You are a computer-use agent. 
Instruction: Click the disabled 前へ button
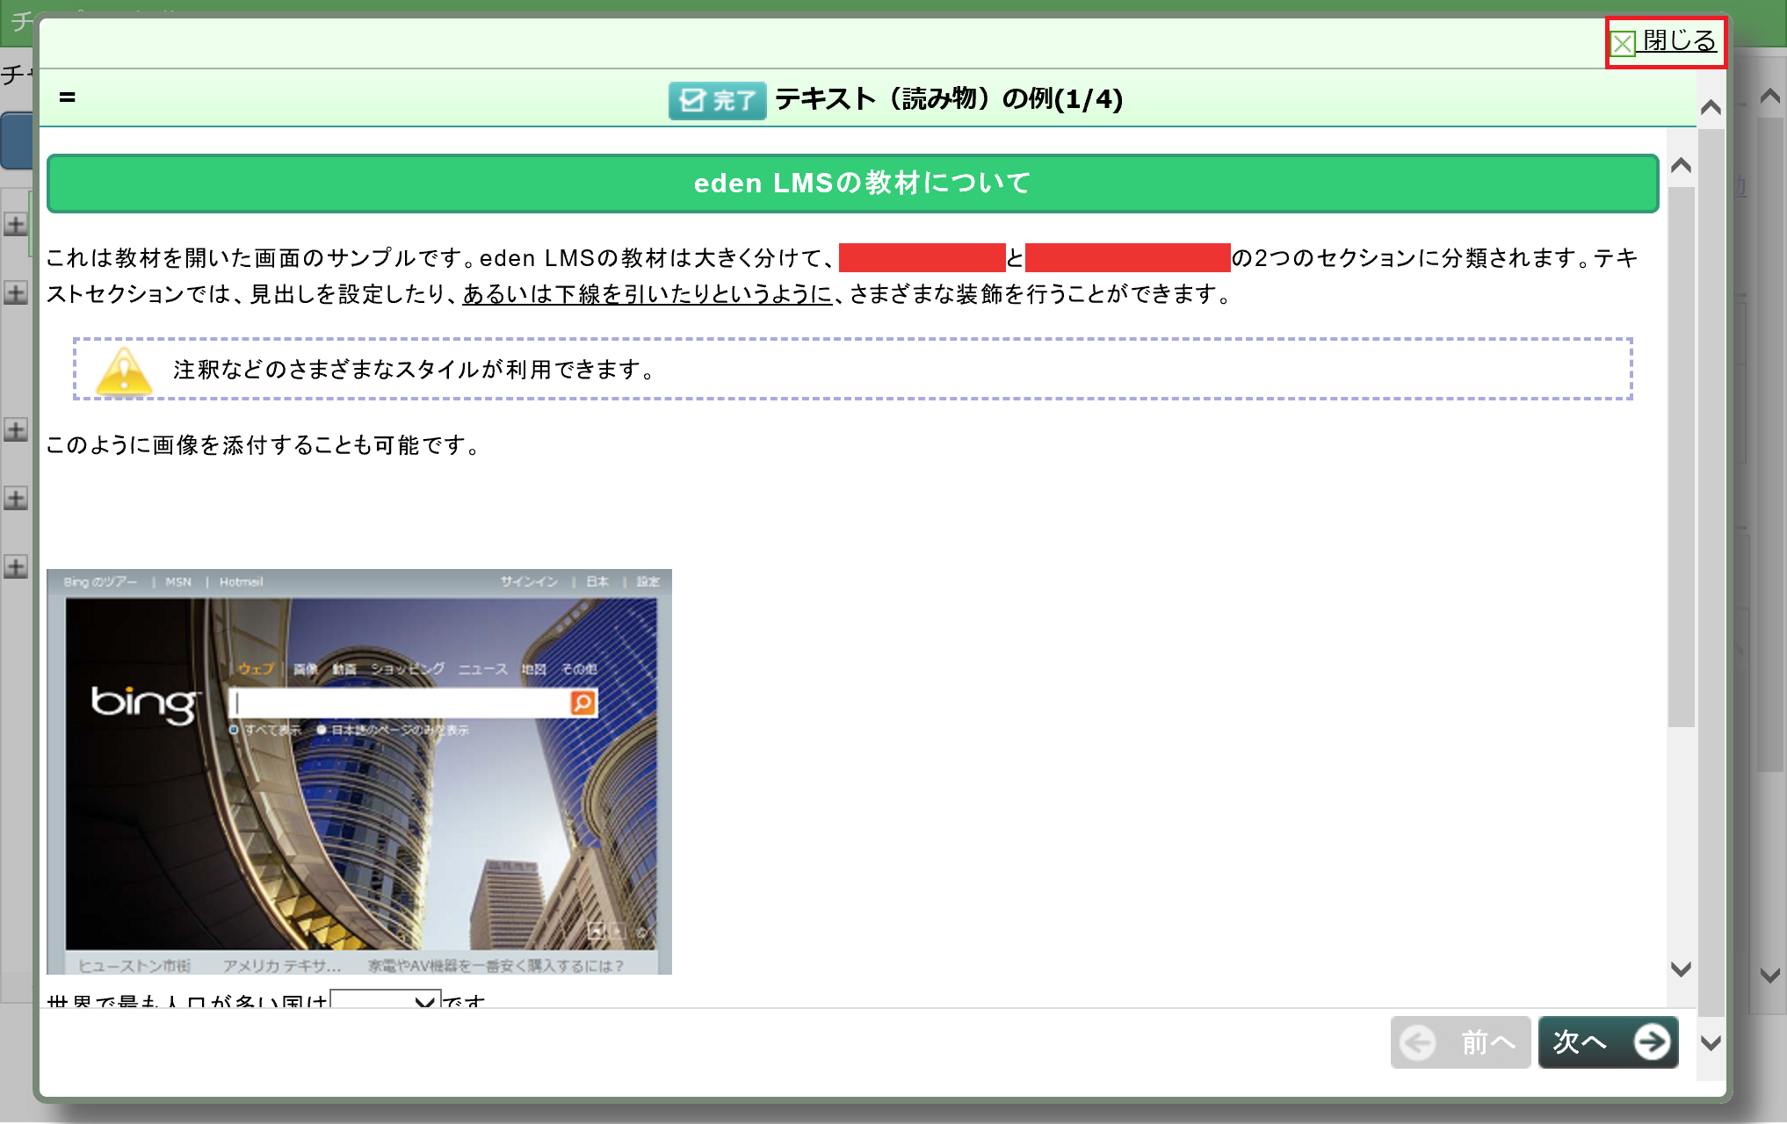coord(1460,1042)
